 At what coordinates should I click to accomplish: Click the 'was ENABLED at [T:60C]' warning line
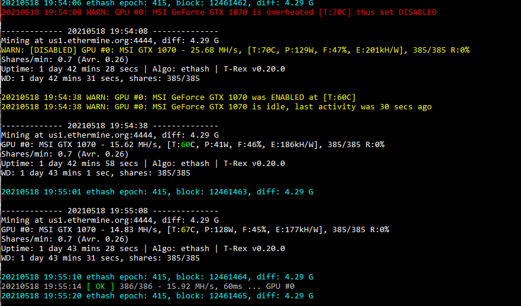click(179, 97)
